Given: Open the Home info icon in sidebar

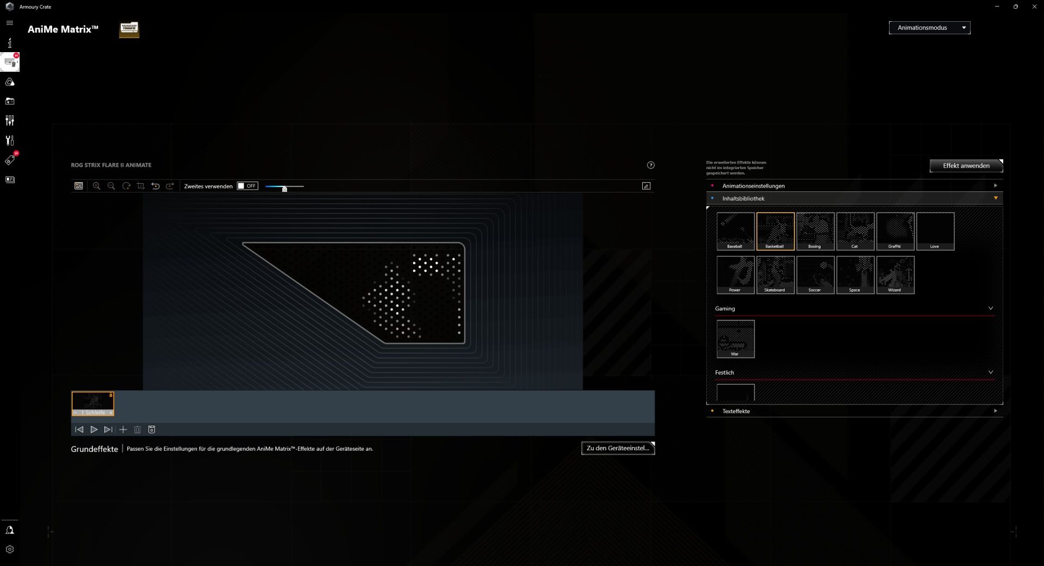Looking at the screenshot, I should 10,43.
